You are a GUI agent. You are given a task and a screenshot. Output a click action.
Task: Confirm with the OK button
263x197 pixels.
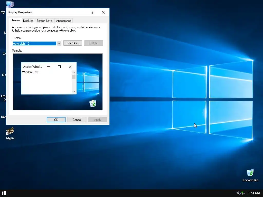56,120
